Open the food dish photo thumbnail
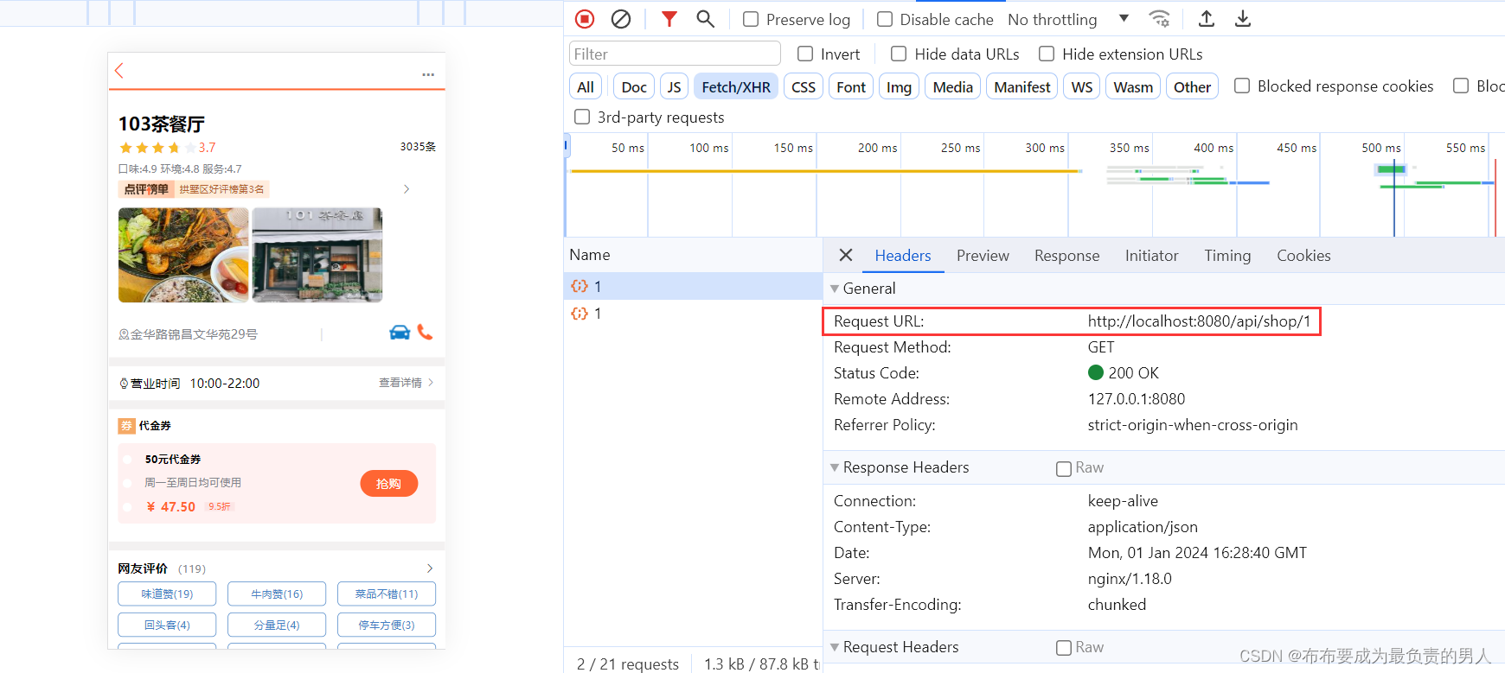The image size is (1505, 673). pos(183,255)
